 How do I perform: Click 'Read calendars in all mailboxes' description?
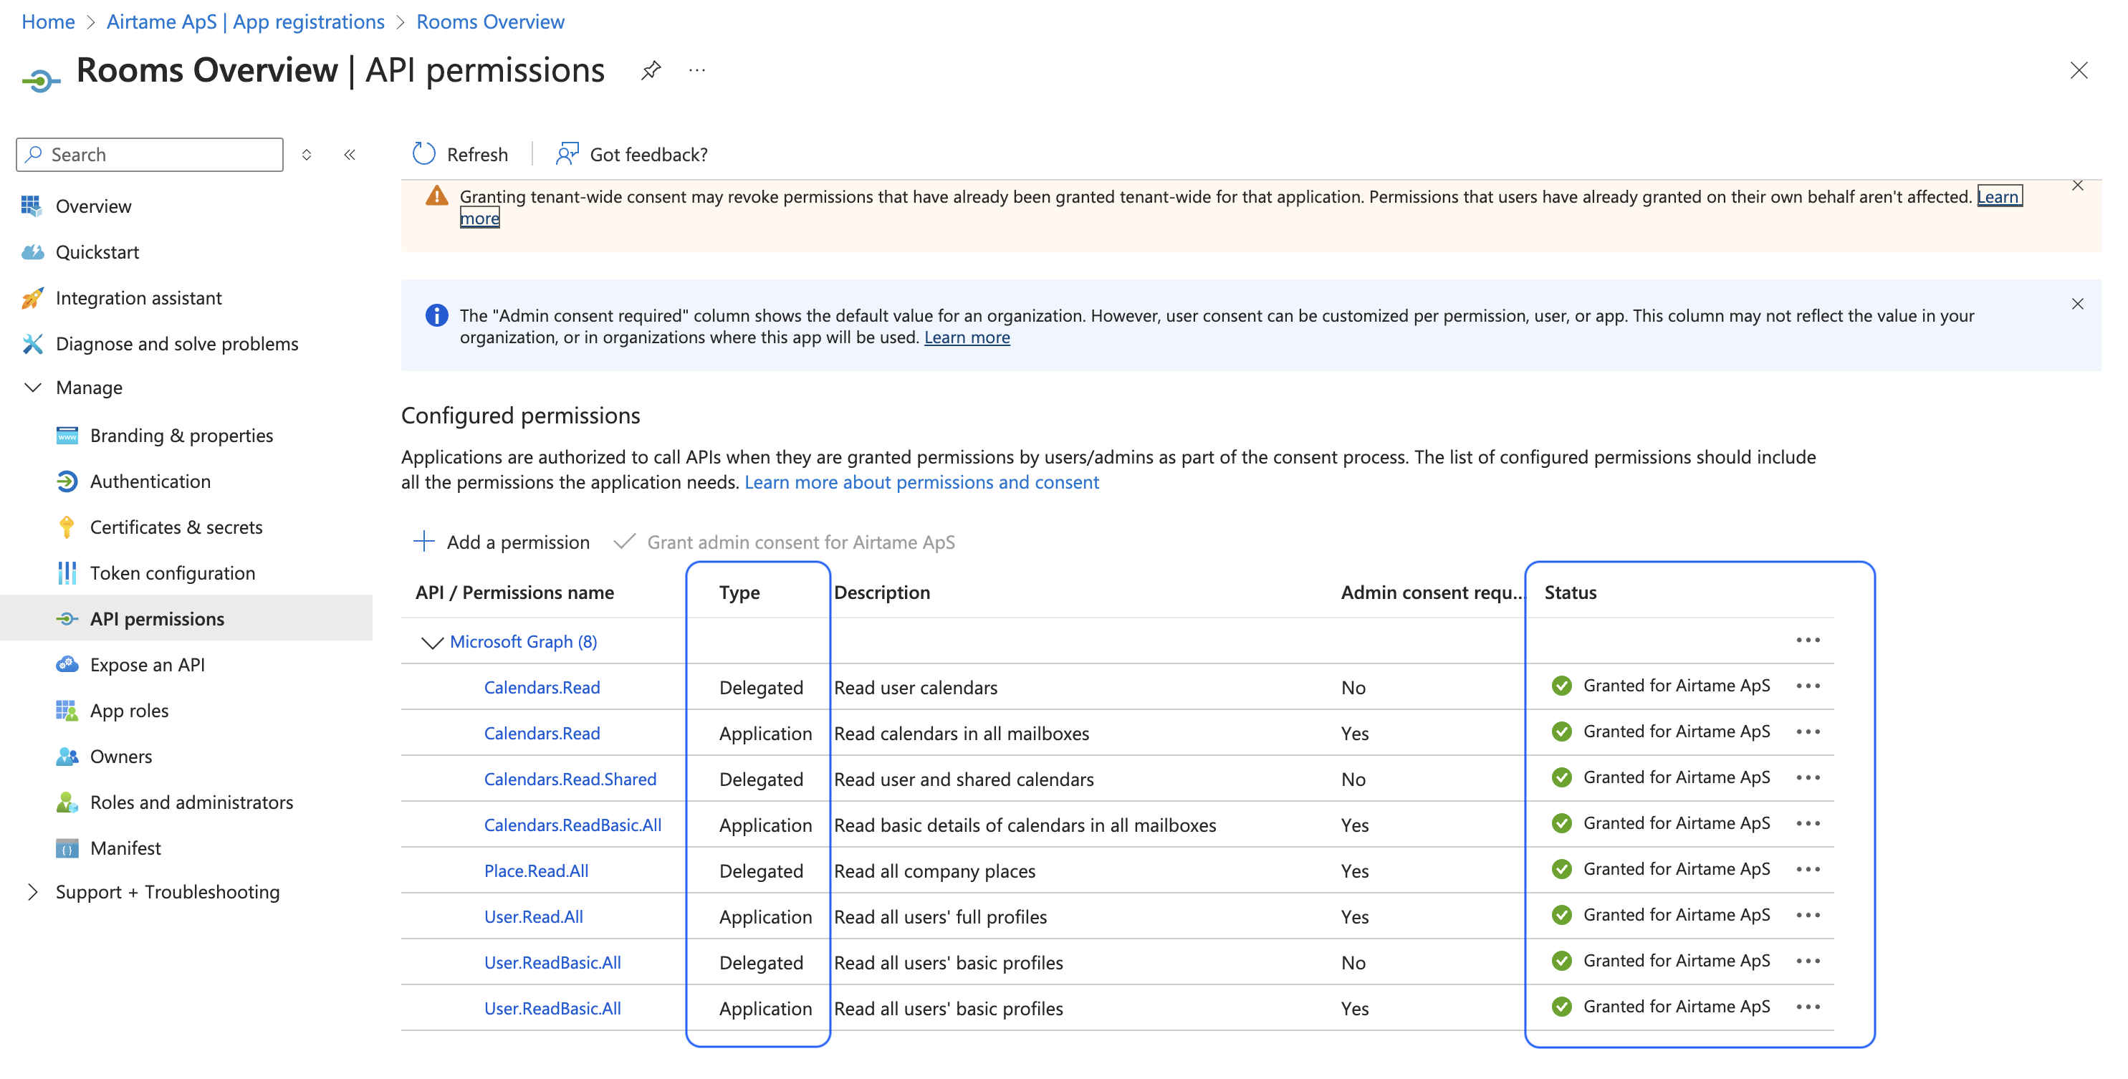point(962,734)
